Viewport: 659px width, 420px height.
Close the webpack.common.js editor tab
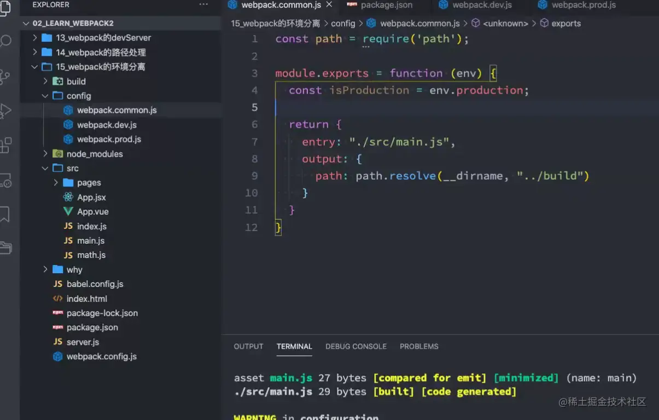[329, 4]
